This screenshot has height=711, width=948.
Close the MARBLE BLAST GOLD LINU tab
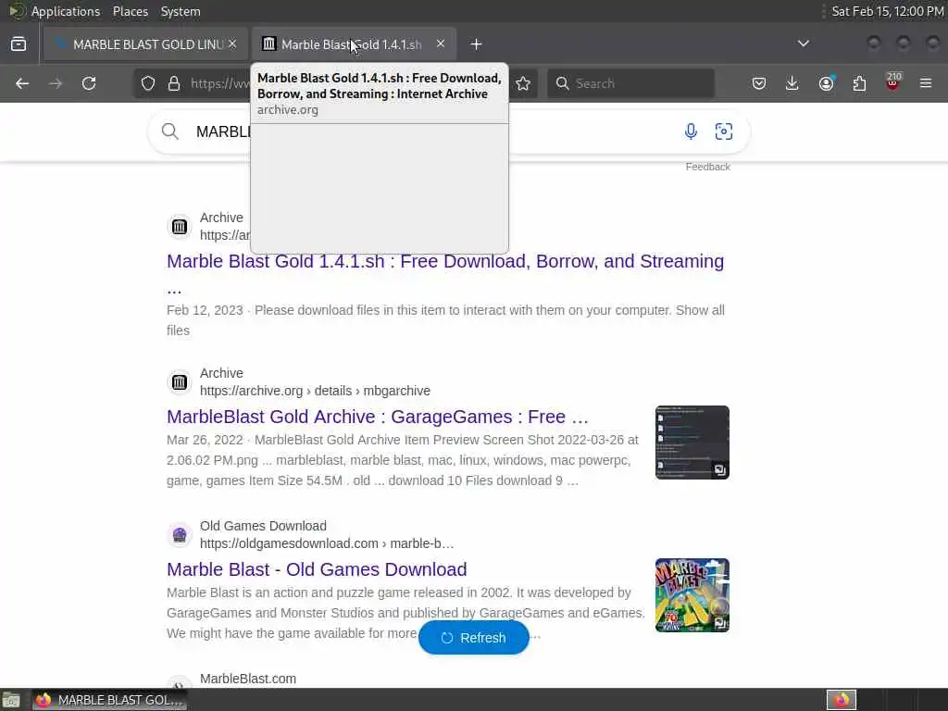(x=232, y=44)
